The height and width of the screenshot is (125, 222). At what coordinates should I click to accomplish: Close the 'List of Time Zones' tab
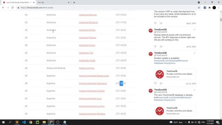click(x=34, y=2)
